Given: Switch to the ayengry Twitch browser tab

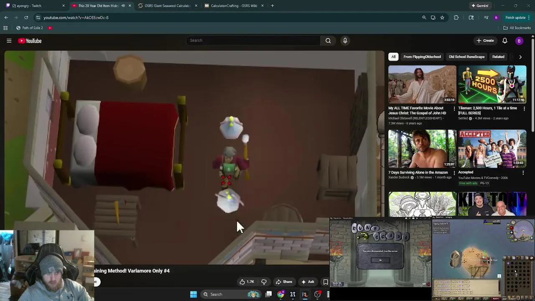Looking at the screenshot, I should pos(34,6).
